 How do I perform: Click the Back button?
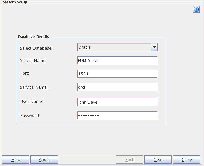(x=130, y=160)
